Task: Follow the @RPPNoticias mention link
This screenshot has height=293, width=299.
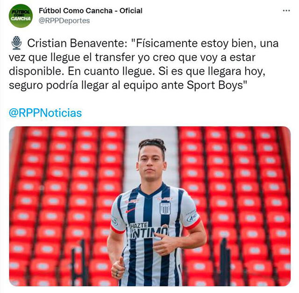Action: pyautogui.click(x=45, y=113)
